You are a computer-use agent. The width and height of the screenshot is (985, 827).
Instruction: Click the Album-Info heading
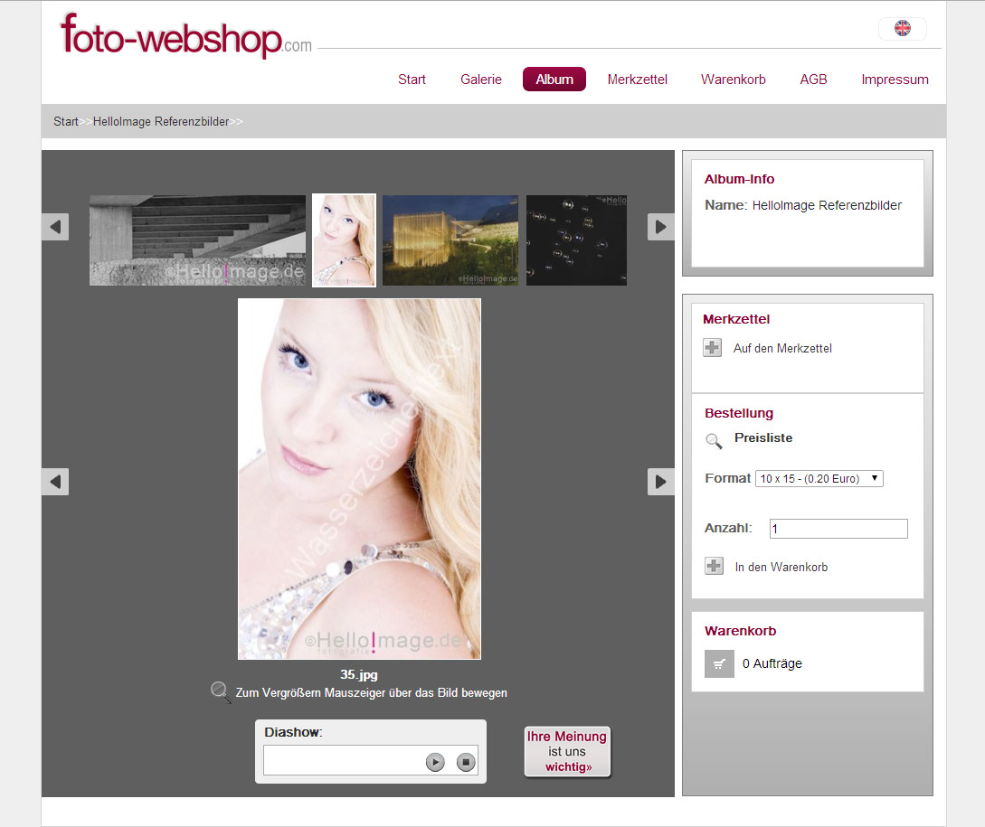pyautogui.click(x=739, y=179)
